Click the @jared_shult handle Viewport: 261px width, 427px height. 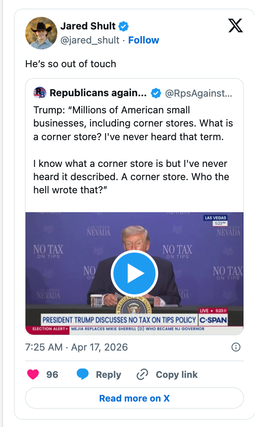[92, 40]
